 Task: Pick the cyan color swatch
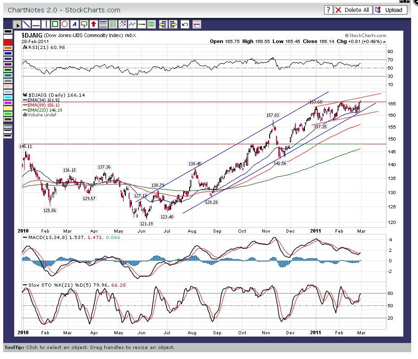pos(8,98)
